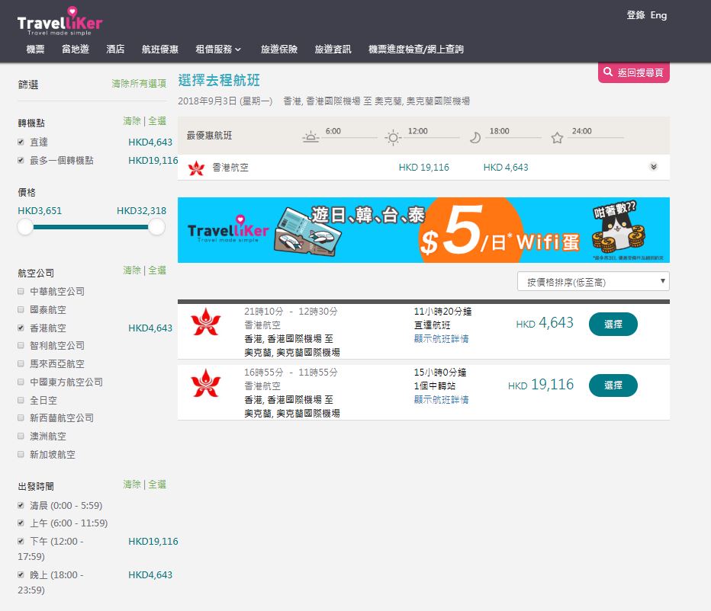Click HKD 4,643 in best-fare time grid
The height and width of the screenshot is (611, 711).
(506, 167)
